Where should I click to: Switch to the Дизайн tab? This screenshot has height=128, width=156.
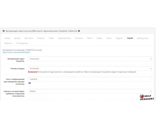pos(17,38)
